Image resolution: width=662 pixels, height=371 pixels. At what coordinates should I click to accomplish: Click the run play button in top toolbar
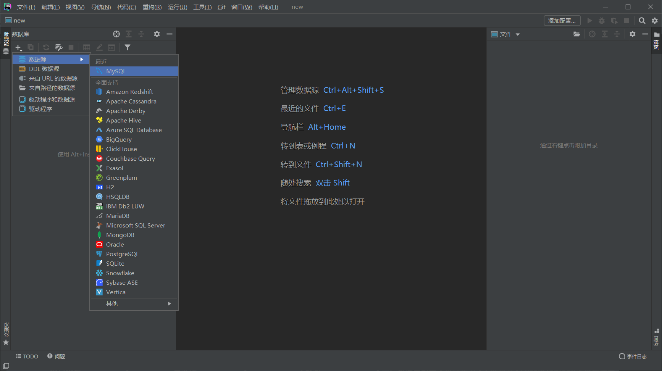589,21
